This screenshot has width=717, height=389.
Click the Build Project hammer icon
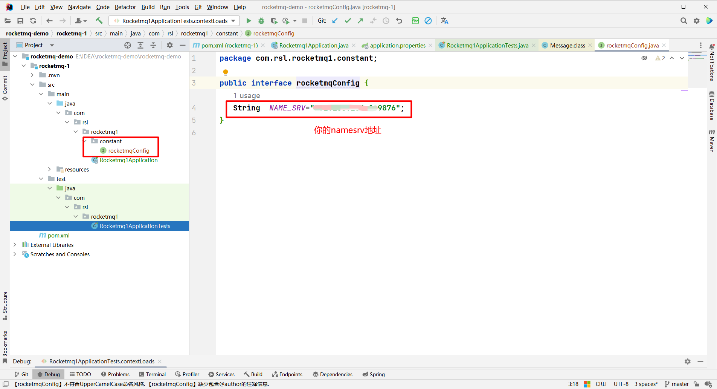coord(99,21)
